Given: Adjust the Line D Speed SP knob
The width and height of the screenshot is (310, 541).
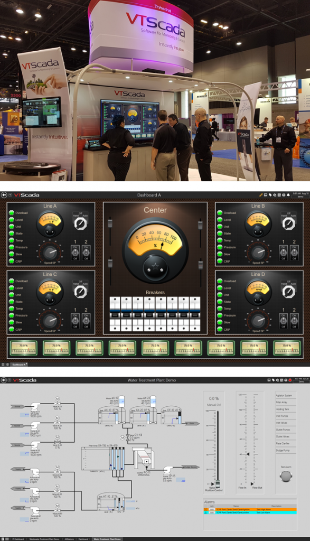Looking at the screenshot, I should coord(258,321).
